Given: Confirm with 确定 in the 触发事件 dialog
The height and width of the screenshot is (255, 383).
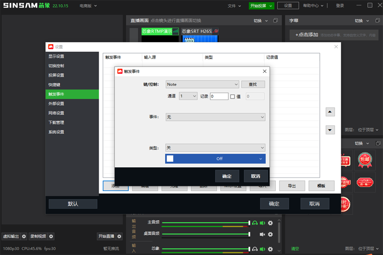Looking at the screenshot, I should (x=227, y=176).
